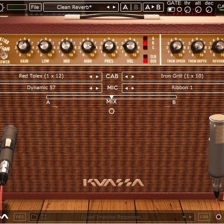Open the File menu
The image size is (224, 224).
35,7
